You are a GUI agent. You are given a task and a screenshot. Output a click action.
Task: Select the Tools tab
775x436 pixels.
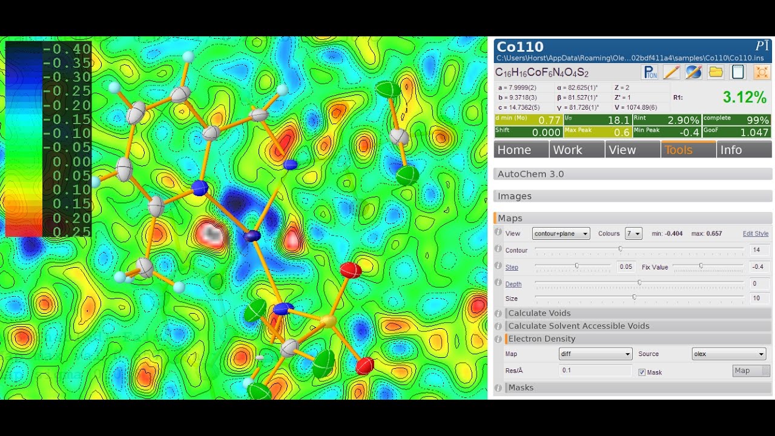(x=688, y=150)
